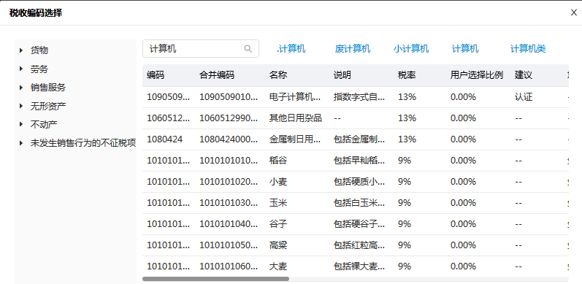This screenshot has width=582, height=284.
Task: Click description 包括金属制...
Action: click(359, 139)
